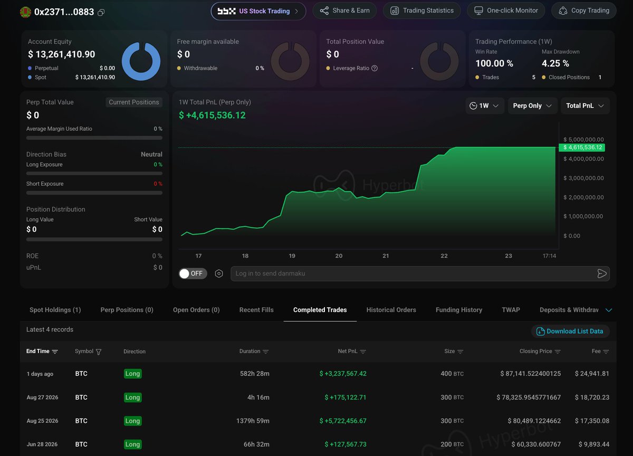
Task: Click Short Exposure progress bar
Action: 94,193
